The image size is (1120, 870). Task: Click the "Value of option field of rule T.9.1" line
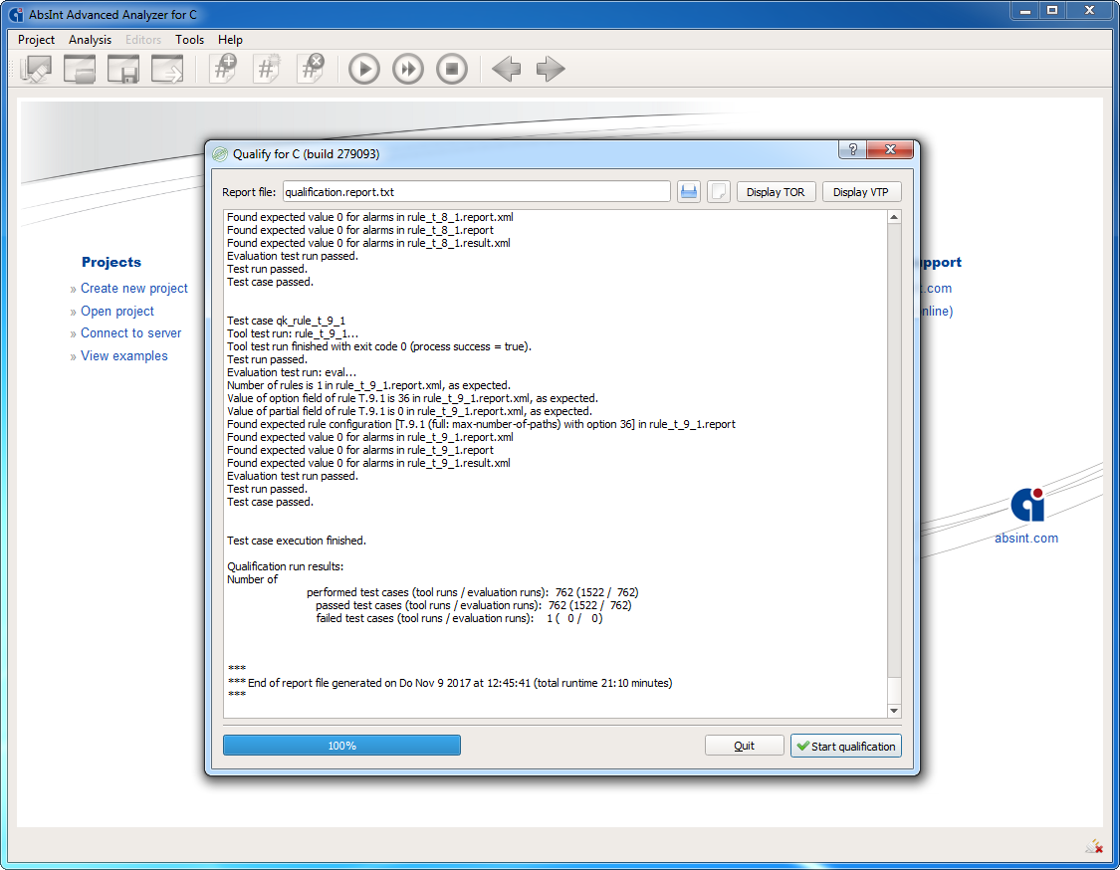click(x=412, y=398)
